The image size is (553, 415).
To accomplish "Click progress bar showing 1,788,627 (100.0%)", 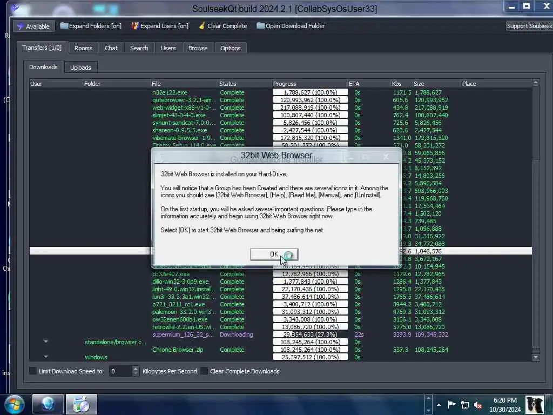I will click(310, 92).
